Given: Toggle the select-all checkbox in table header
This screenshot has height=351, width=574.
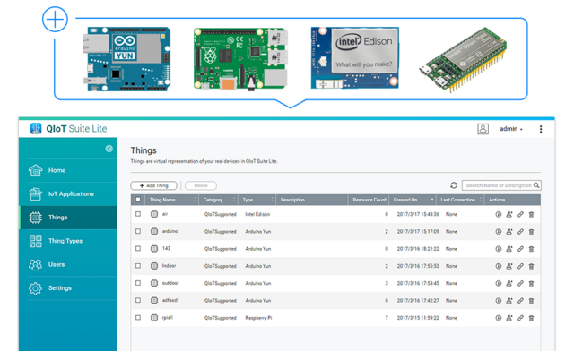Looking at the screenshot, I should click(138, 200).
